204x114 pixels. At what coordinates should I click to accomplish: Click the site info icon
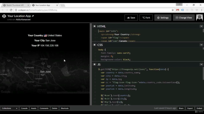click(x=16, y=10)
